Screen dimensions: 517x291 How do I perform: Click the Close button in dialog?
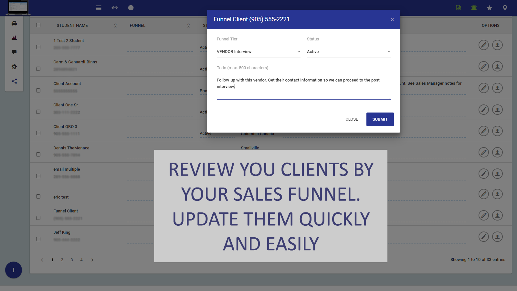(352, 119)
